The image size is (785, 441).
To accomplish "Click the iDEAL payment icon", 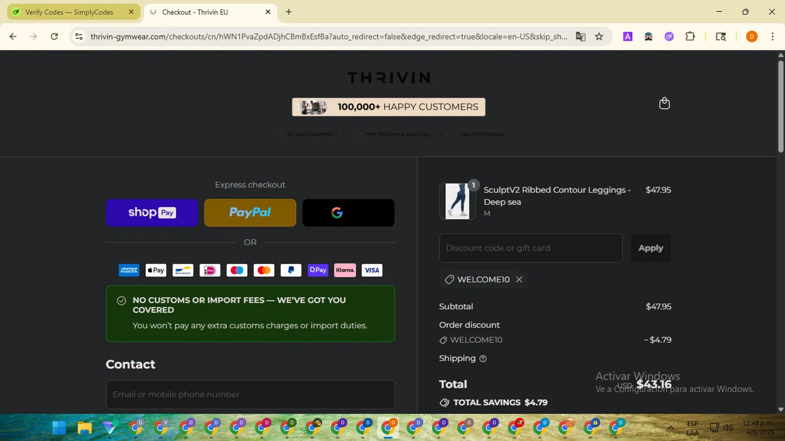I will [x=210, y=270].
